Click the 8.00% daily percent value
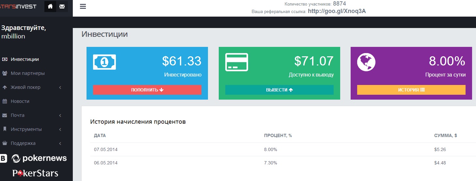This screenshot has height=181, width=476. [x=447, y=61]
